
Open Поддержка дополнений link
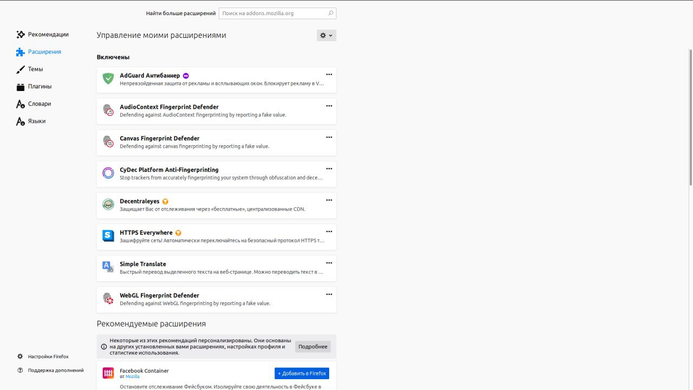tap(56, 370)
